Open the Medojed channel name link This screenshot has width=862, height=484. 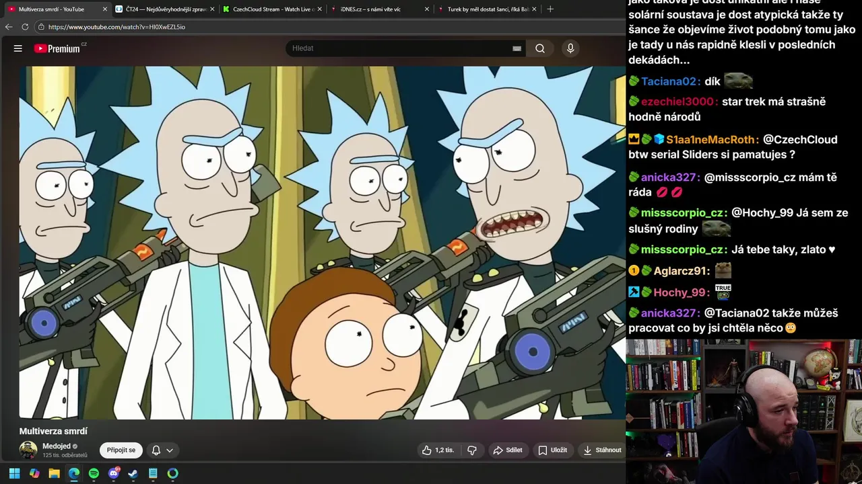(56, 446)
